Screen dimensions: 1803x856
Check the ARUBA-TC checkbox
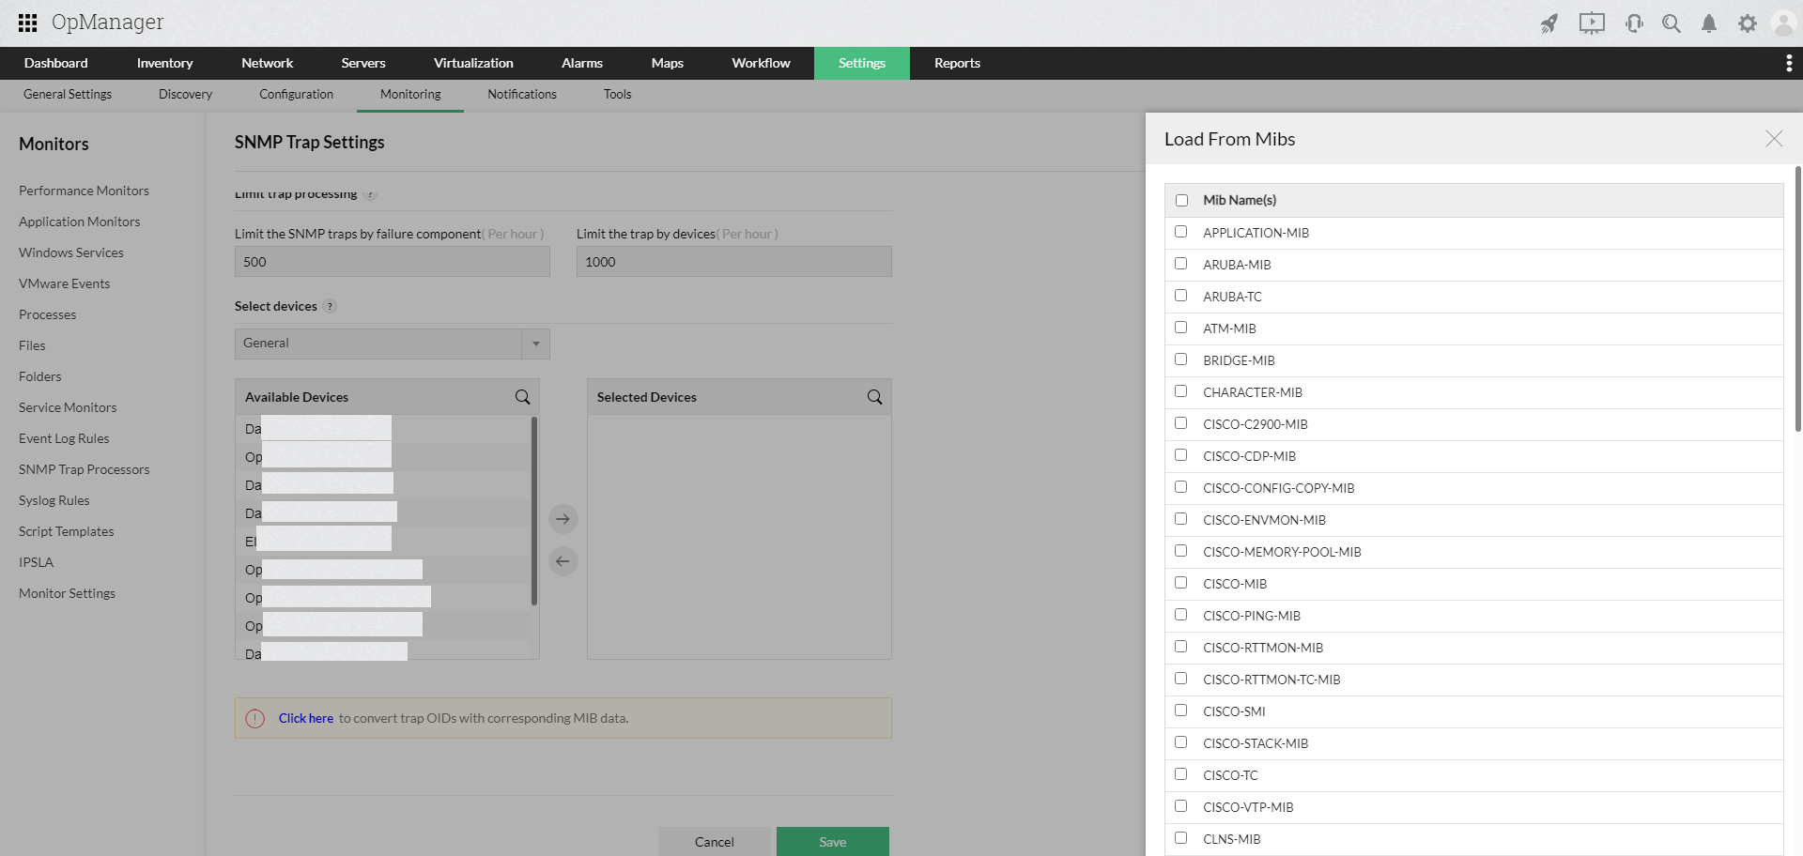pos(1181,296)
